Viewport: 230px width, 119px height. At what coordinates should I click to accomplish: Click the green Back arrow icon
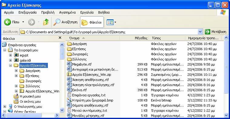coord(8,22)
